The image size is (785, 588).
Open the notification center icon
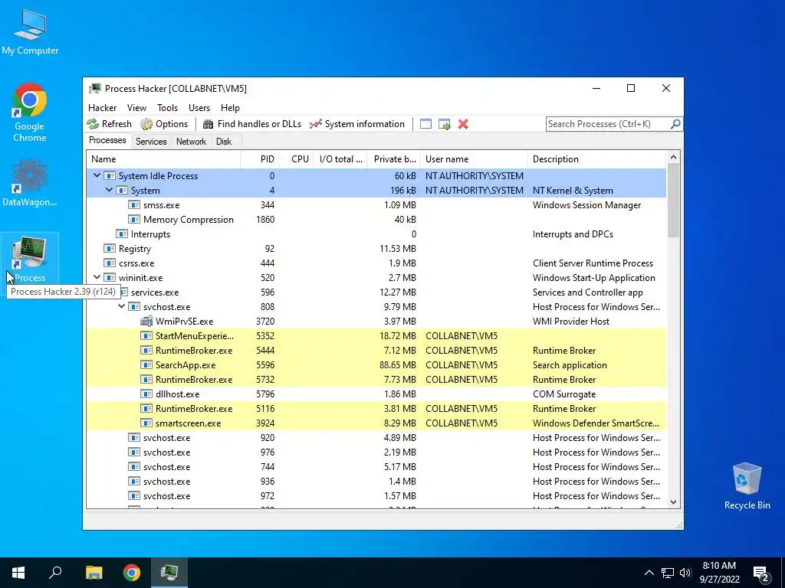click(x=761, y=574)
